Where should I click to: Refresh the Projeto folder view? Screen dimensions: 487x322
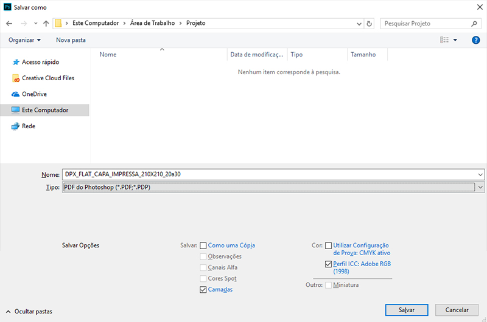[370, 24]
